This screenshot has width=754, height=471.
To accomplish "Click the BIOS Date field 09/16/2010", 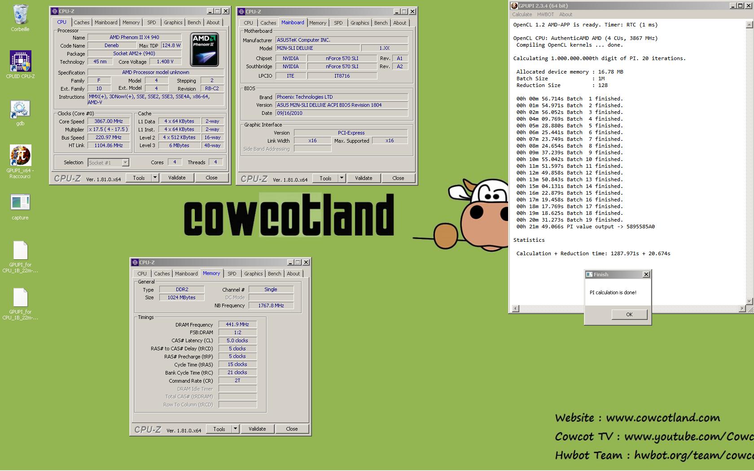I will pos(342,113).
